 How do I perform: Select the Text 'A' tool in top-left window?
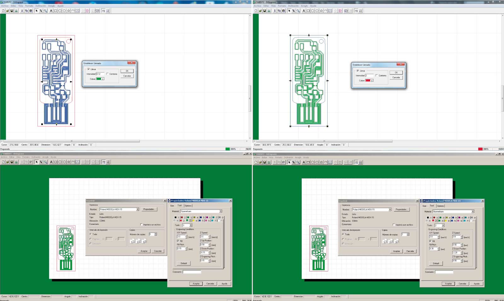(x=51, y=11)
